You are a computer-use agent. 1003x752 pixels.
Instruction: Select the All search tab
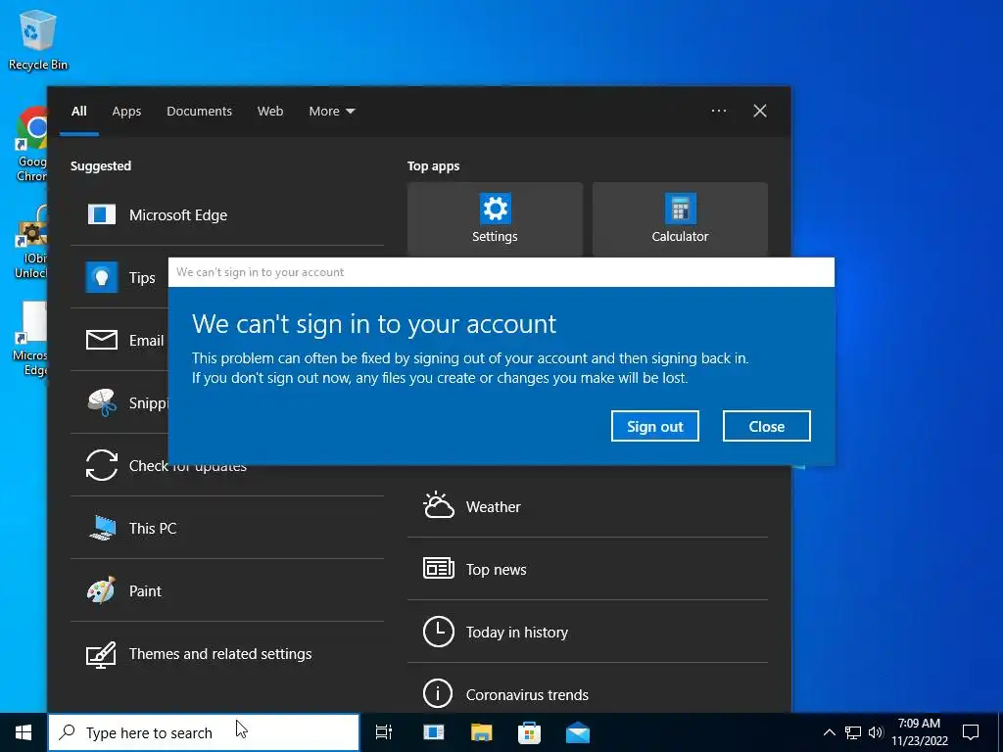tap(79, 112)
